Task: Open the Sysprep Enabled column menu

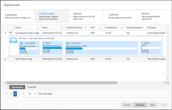Action: click(143, 28)
